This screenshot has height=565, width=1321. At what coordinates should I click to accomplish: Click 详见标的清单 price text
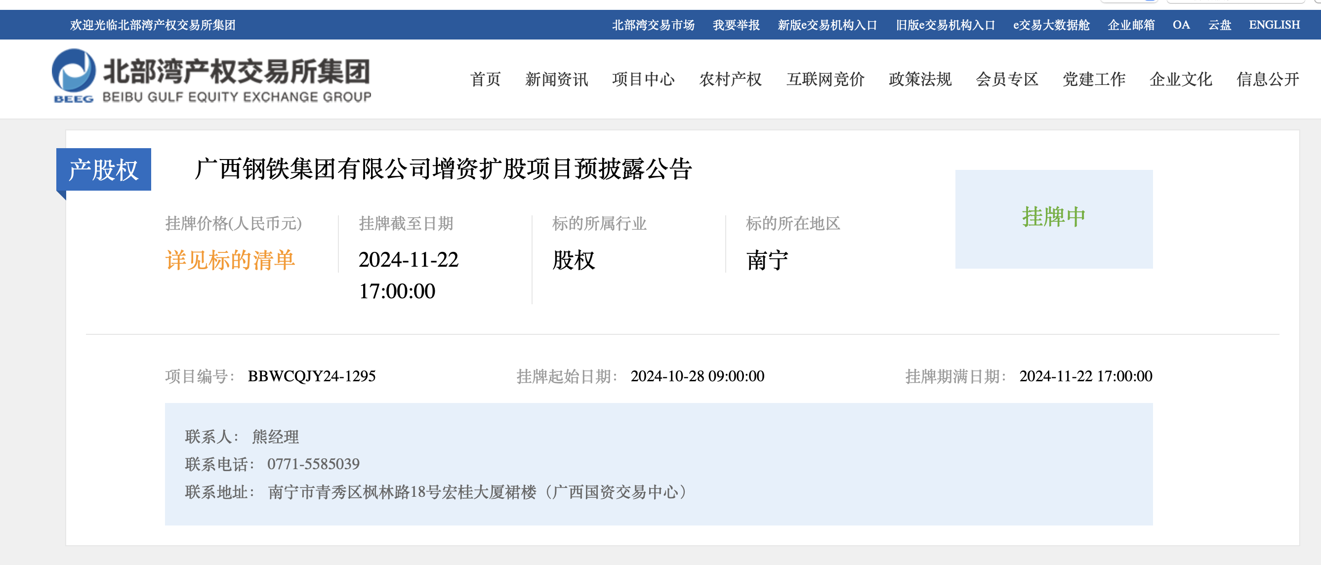(230, 260)
